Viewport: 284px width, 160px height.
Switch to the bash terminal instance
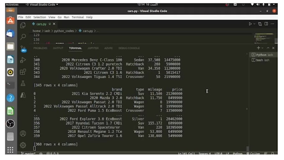point(264,60)
